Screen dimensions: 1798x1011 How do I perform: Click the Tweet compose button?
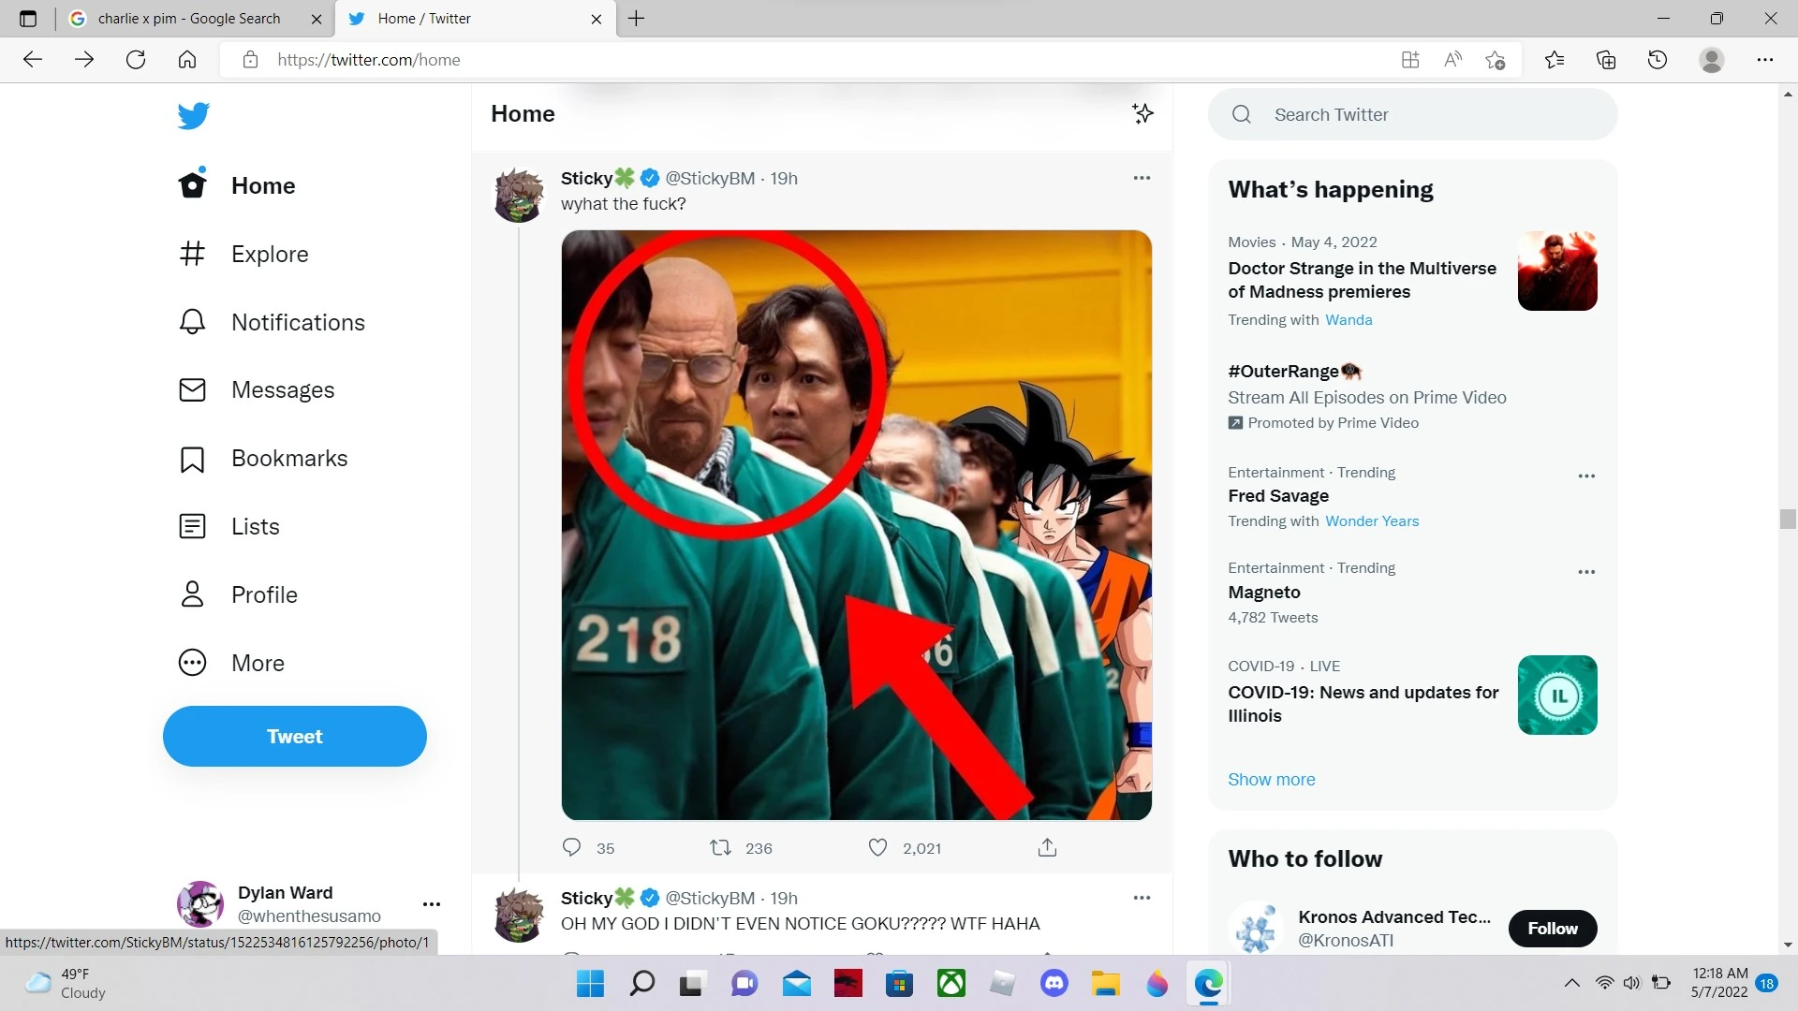coord(294,736)
